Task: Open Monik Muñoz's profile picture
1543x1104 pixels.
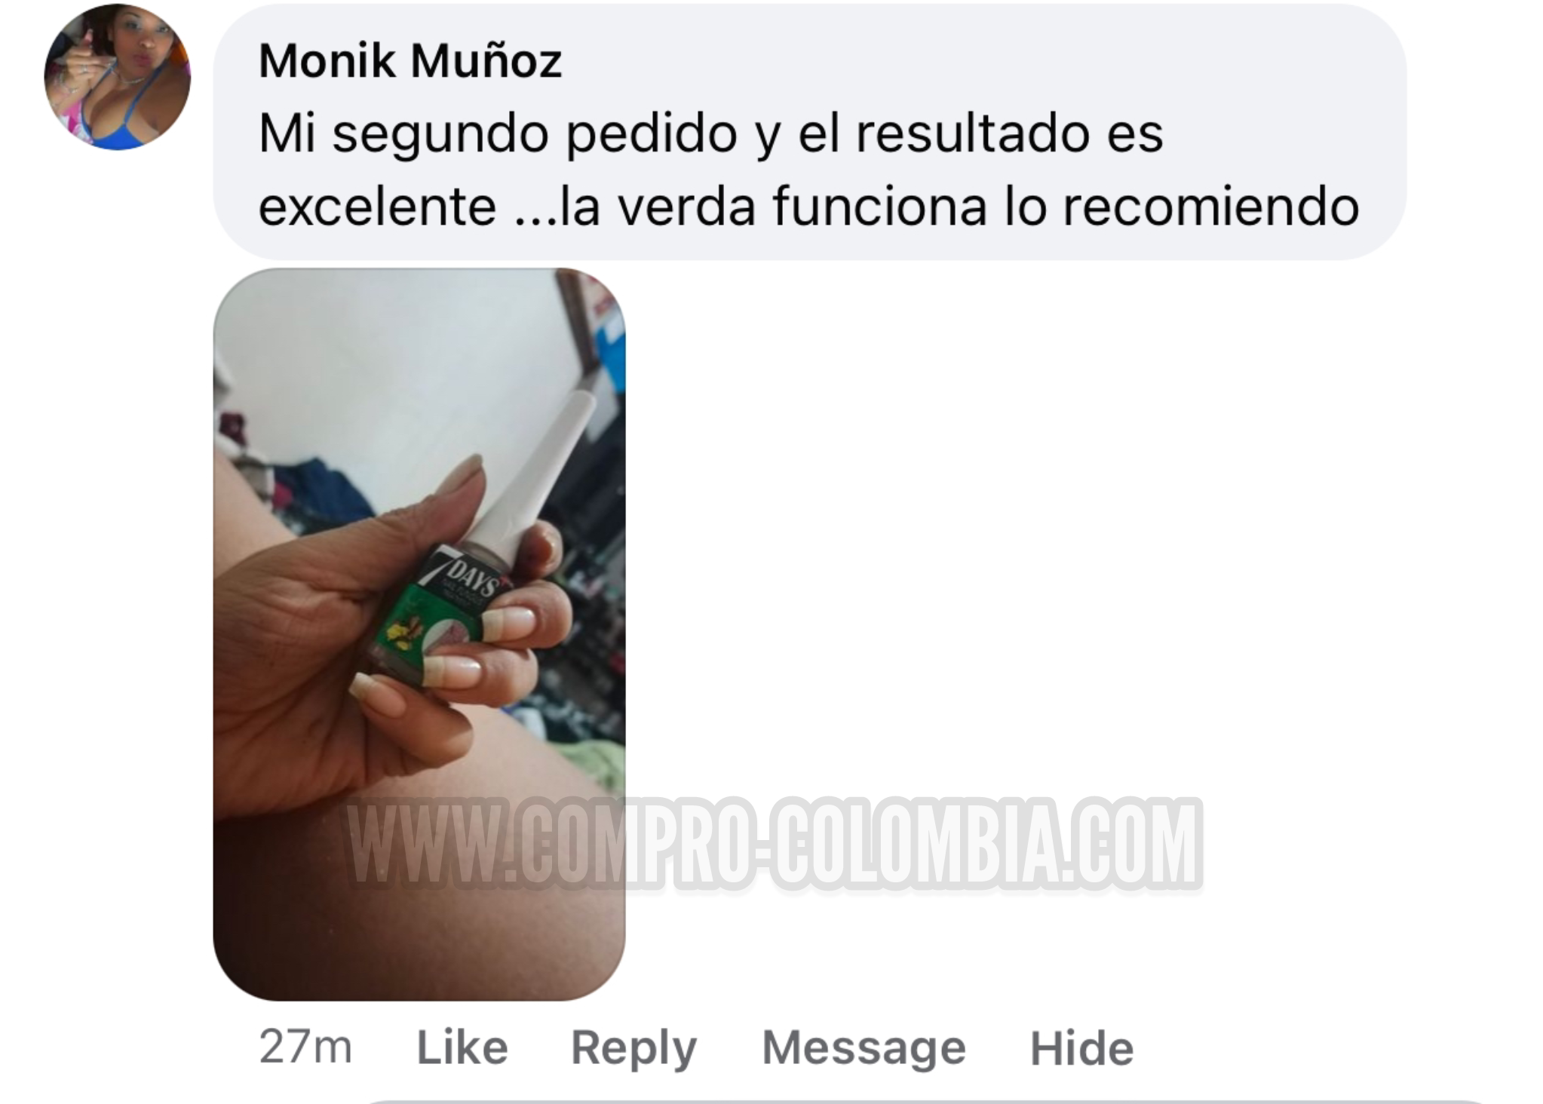Action: click(117, 77)
